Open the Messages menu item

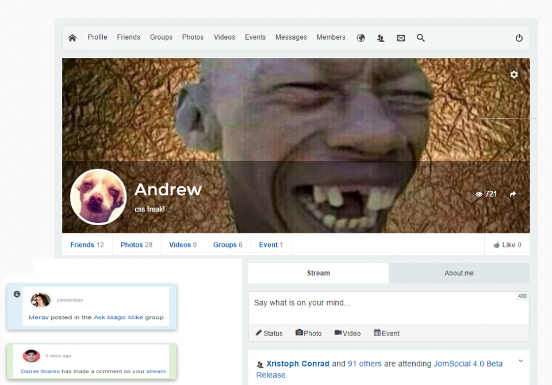tap(291, 37)
